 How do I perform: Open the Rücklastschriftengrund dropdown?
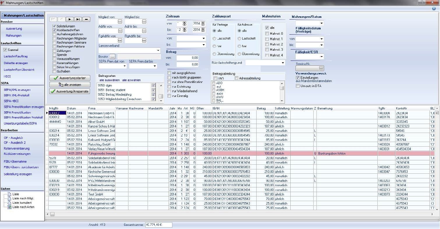(x=282, y=63)
